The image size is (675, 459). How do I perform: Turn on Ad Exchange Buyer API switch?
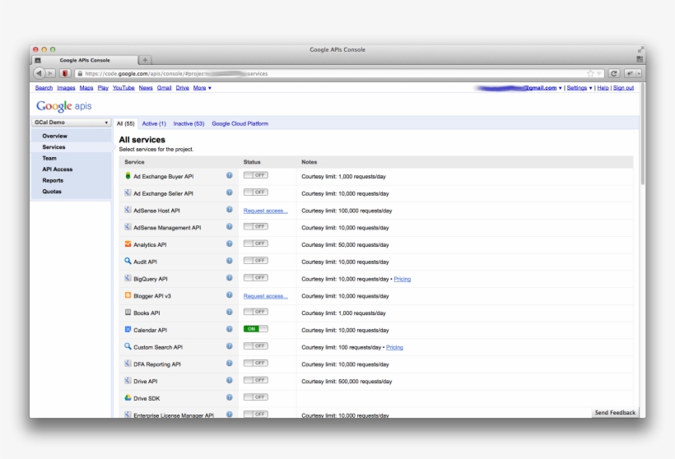(x=256, y=175)
